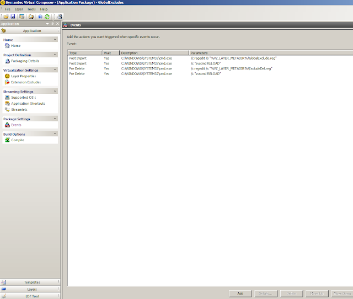Click the Move Down button
The width and height of the screenshot is (353, 299).
pyautogui.click(x=342, y=293)
